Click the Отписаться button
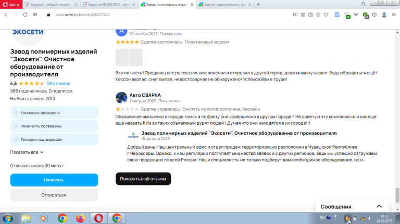The height and width of the screenshot is (224, 400). click(x=54, y=195)
